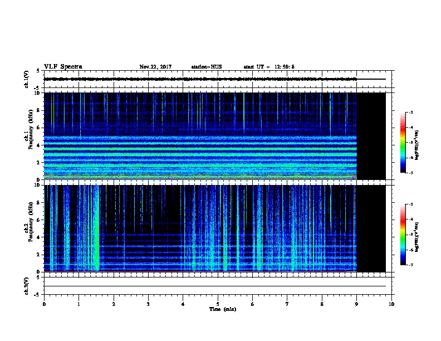Click the ch.3 voltage waveform strip

click(x=218, y=286)
